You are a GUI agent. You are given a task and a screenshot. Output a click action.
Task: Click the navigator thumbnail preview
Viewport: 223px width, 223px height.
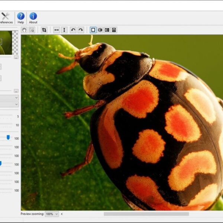pyautogui.click(x=6, y=43)
